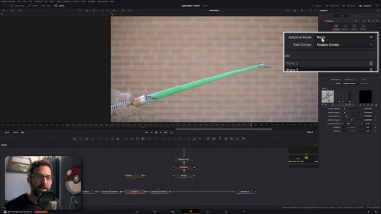Screen dimensions: 381x214
Task: Delete Point 3 with its trash icon
Action: (371, 70)
